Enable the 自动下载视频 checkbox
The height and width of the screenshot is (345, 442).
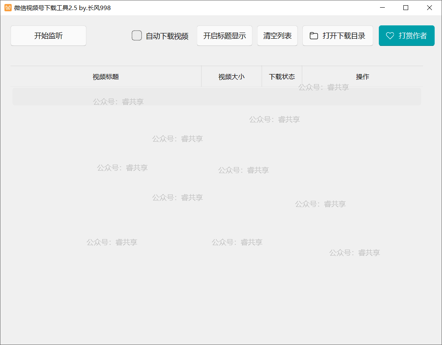click(137, 36)
